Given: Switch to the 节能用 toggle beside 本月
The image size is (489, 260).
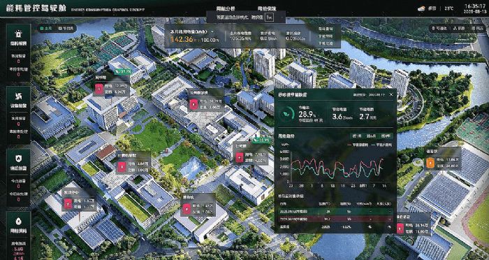Looking at the screenshot, I should tap(66, 28).
